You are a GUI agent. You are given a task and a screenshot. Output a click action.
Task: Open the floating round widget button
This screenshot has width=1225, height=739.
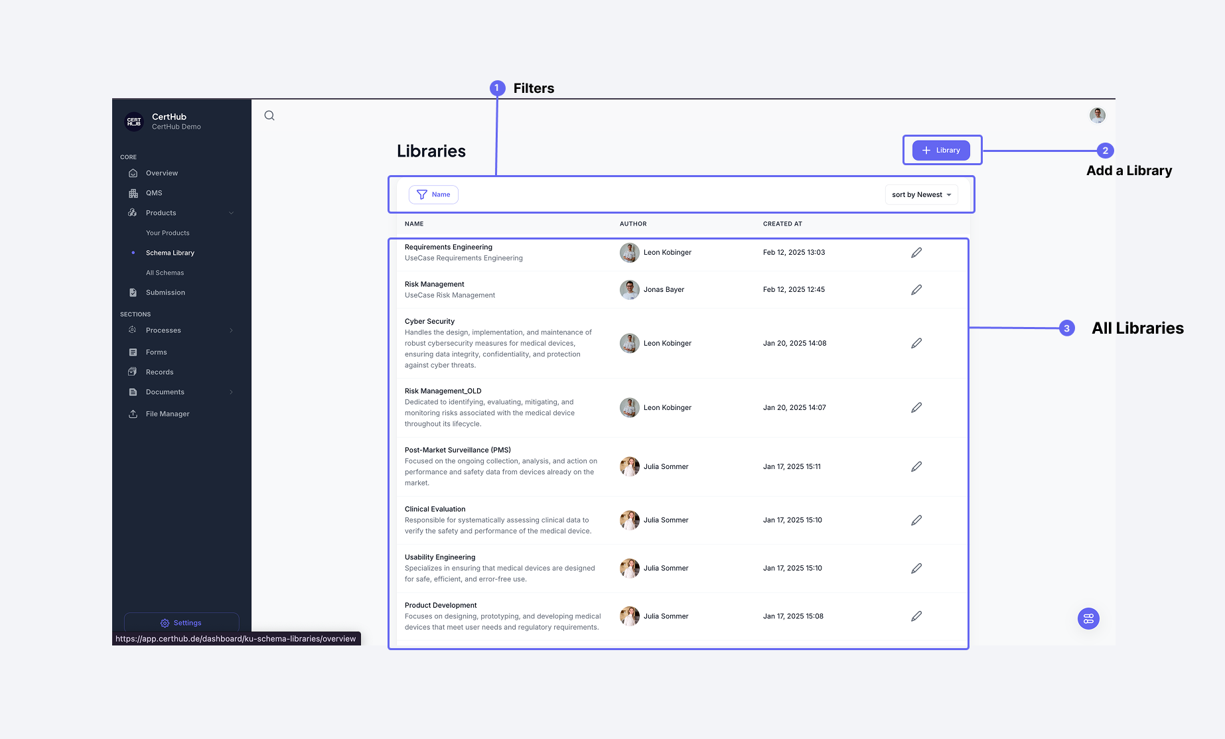[1088, 618]
